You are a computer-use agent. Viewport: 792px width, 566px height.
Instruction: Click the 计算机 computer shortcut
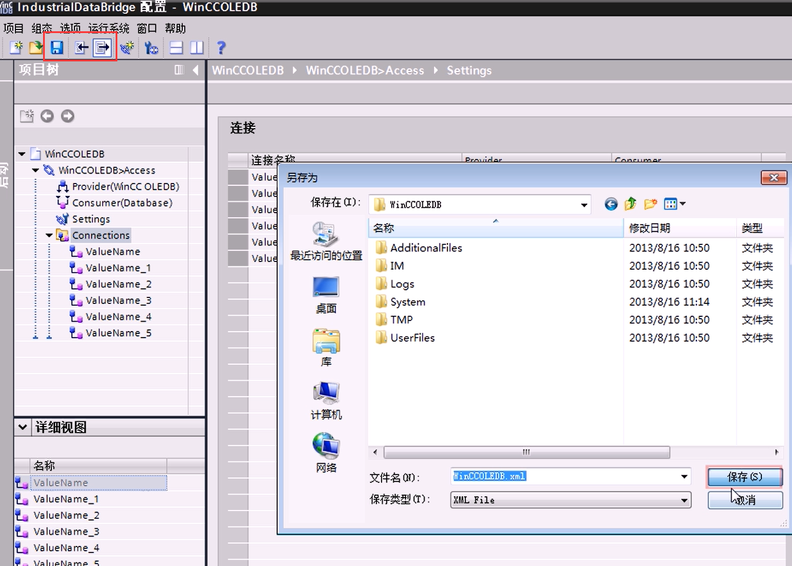(x=326, y=401)
